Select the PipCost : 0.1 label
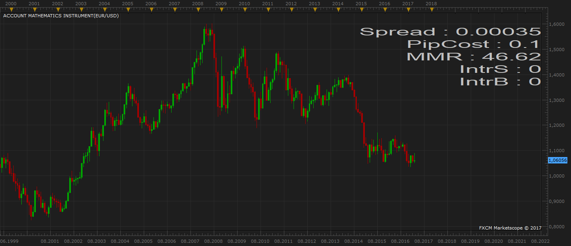Viewport: 571px width, 246px height. 473,44
